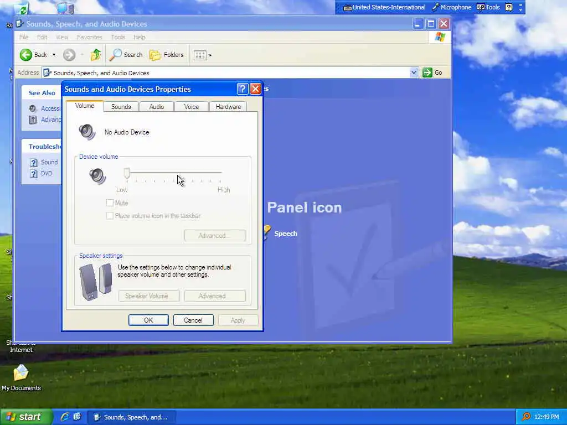Viewport: 567px width, 425px height.
Task: Toggle the Mute checkbox
Action: (110, 203)
